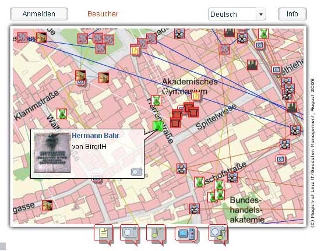
Task: Click angel marker left of Bundeshandelsakademie
Action: click(x=194, y=208)
